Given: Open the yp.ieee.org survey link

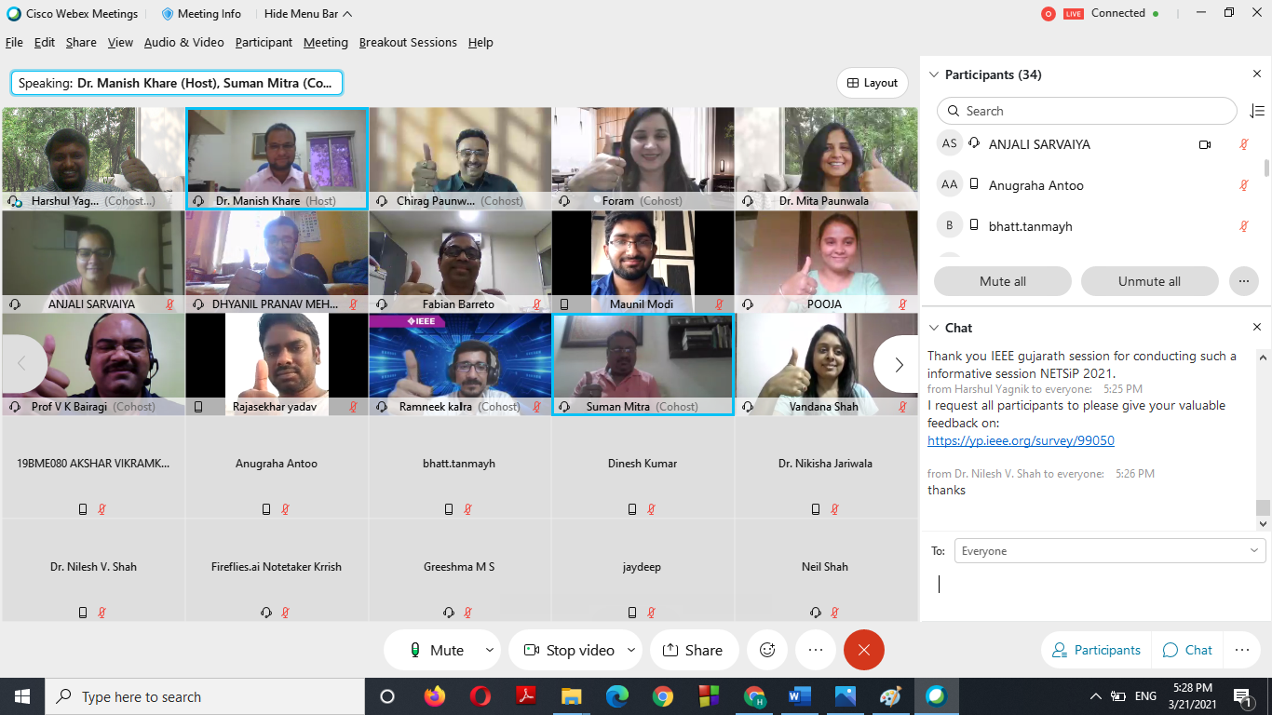Looking at the screenshot, I should 1021,440.
